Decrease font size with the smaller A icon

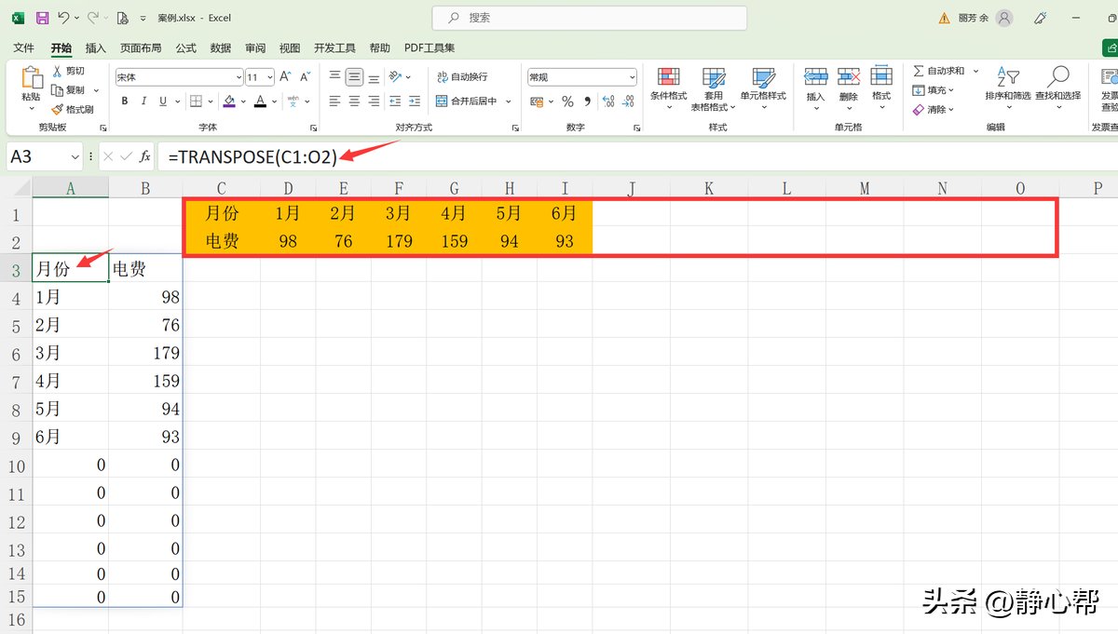click(x=307, y=77)
